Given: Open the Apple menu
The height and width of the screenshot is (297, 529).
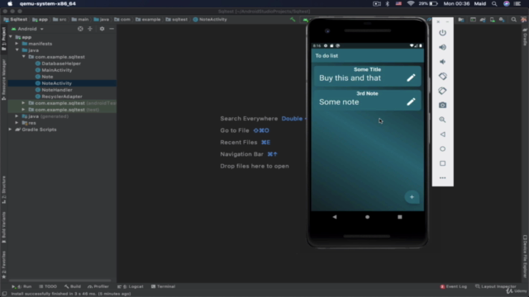Looking at the screenshot, I should coord(10,3).
